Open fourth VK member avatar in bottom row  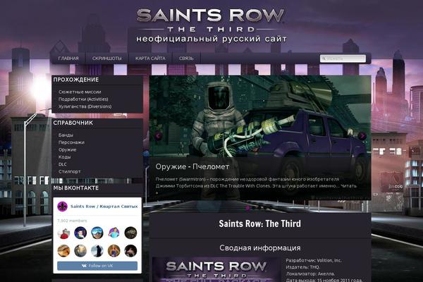[x=114, y=251]
